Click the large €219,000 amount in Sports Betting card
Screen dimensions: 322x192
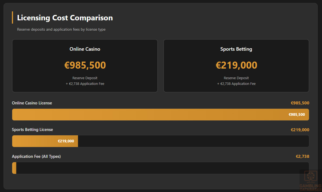point(236,65)
